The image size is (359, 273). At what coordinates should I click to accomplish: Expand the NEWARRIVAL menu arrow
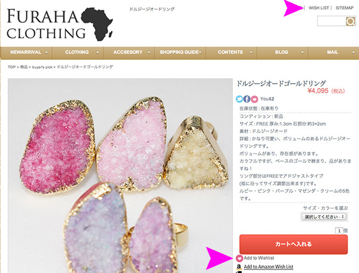click(47, 53)
